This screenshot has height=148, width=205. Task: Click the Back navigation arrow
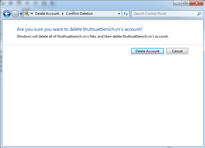[x=7, y=14]
